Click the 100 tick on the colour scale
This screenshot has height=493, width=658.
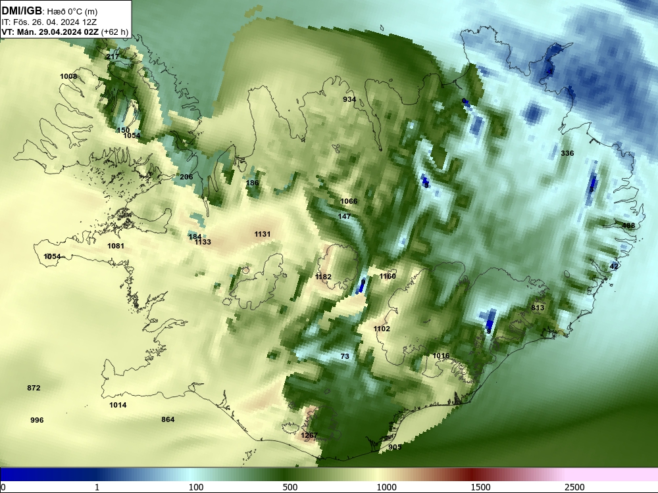(x=196, y=487)
